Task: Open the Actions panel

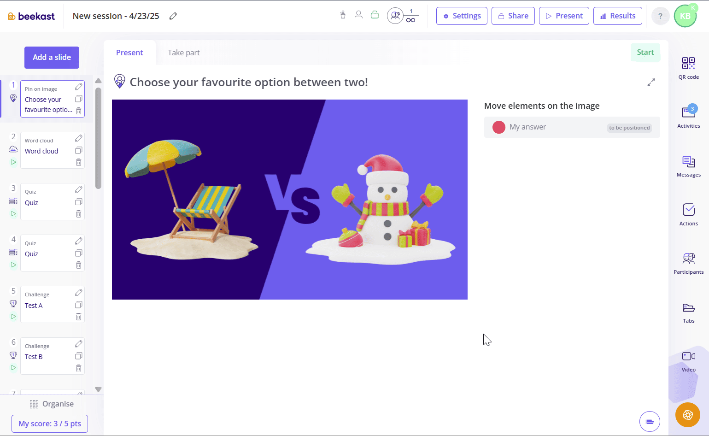Action: point(688,215)
